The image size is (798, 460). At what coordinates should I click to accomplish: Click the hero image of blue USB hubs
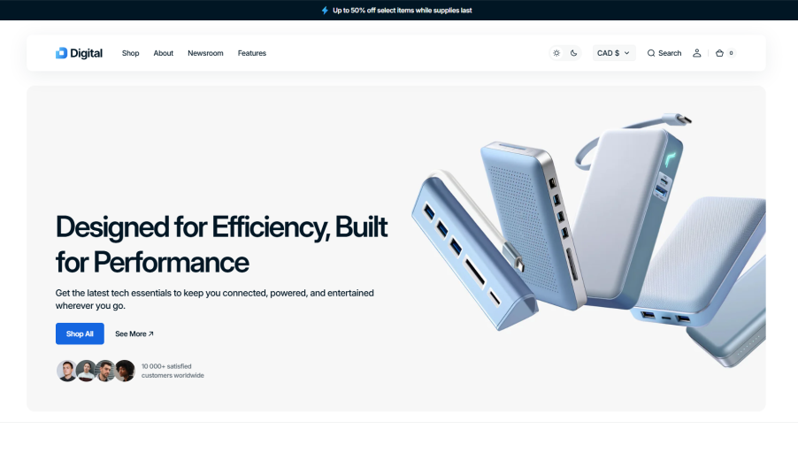pos(584,239)
